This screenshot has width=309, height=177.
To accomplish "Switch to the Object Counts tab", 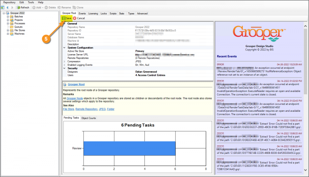I will pyautogui.click(x=89, y=118).
